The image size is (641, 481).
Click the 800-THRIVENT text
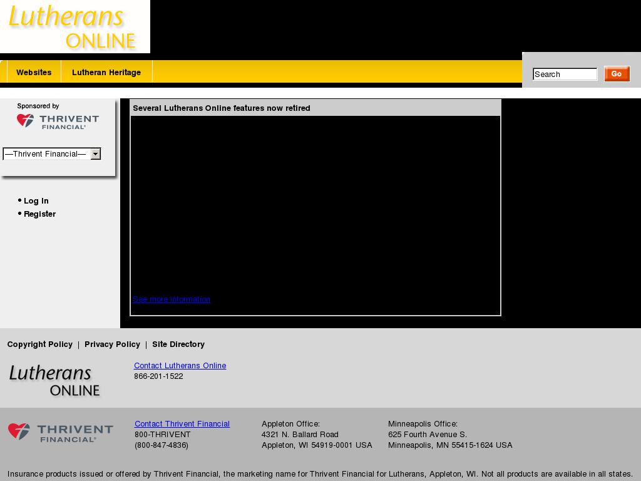pos(163,435)
